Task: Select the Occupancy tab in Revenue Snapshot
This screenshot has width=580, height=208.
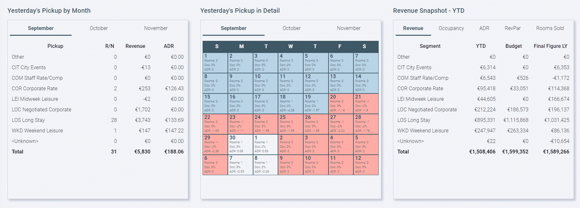Action: pyautogui.click(x=451, y=28)
